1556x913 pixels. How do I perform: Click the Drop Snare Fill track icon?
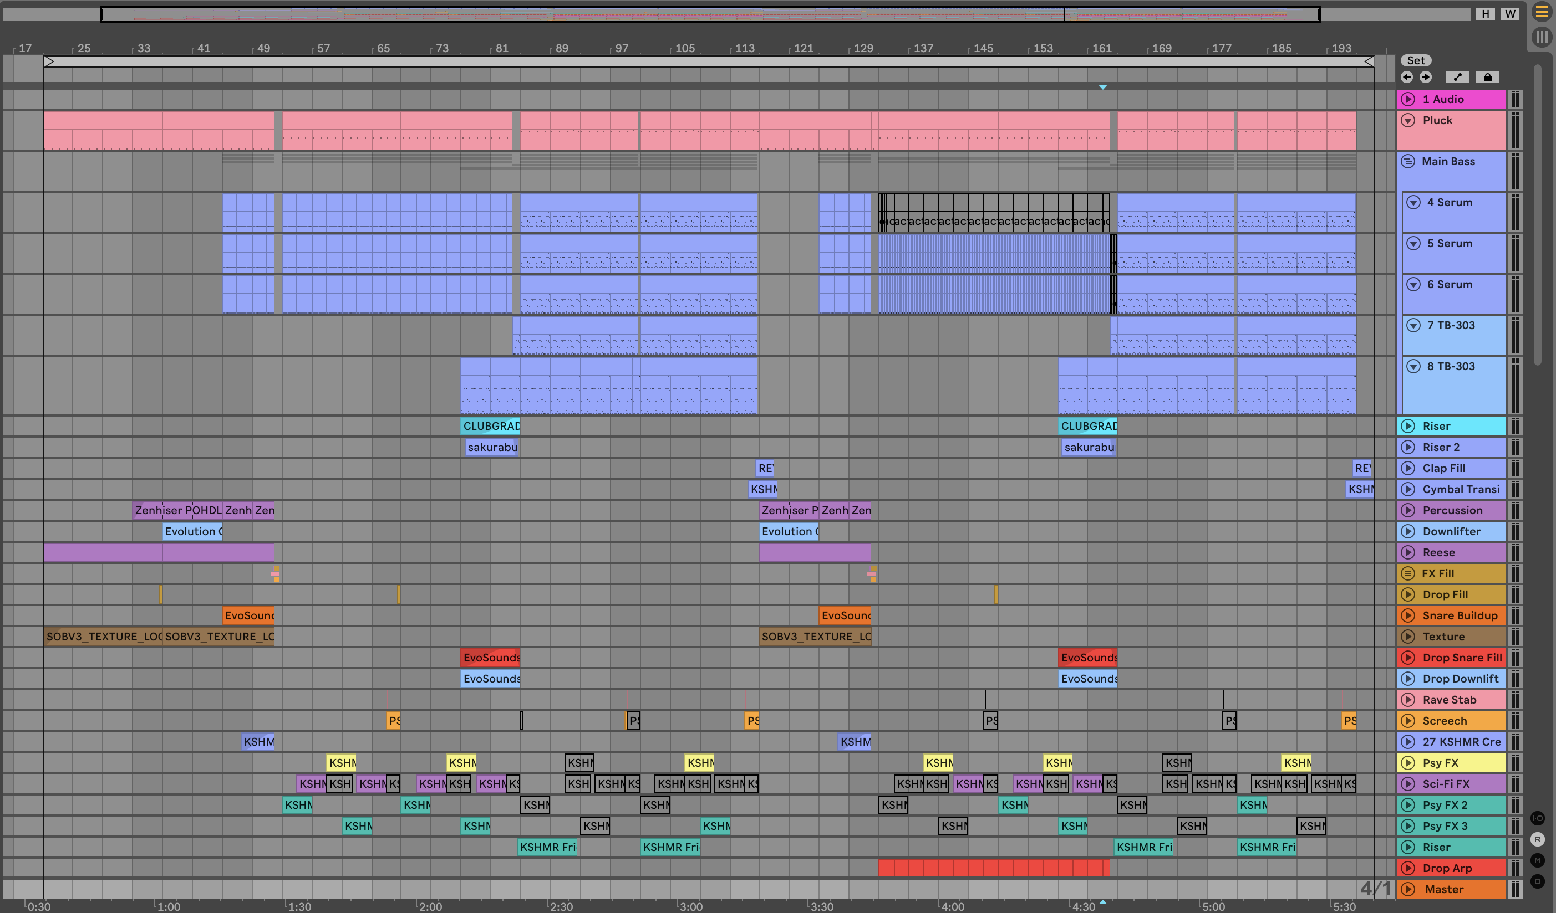tap(1408, 658)
